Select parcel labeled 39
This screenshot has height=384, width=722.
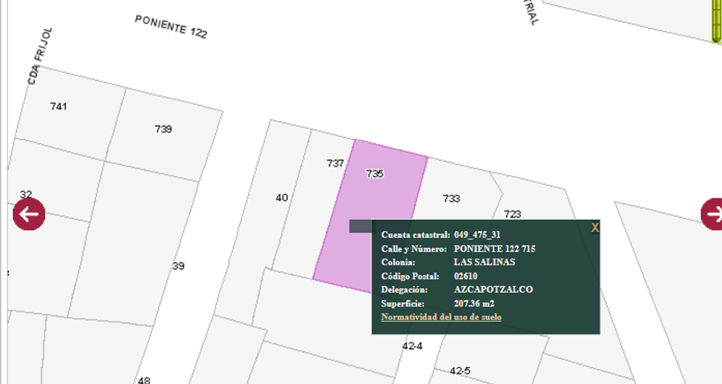pos(178,265)
